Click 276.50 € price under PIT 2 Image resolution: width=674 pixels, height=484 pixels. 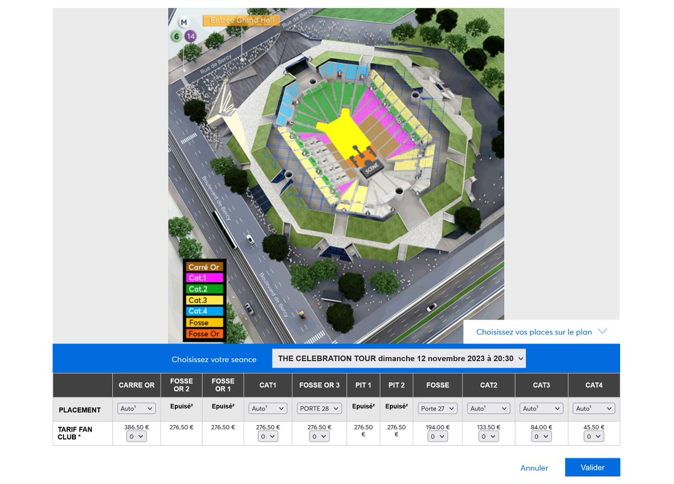(x=397, y=431)
